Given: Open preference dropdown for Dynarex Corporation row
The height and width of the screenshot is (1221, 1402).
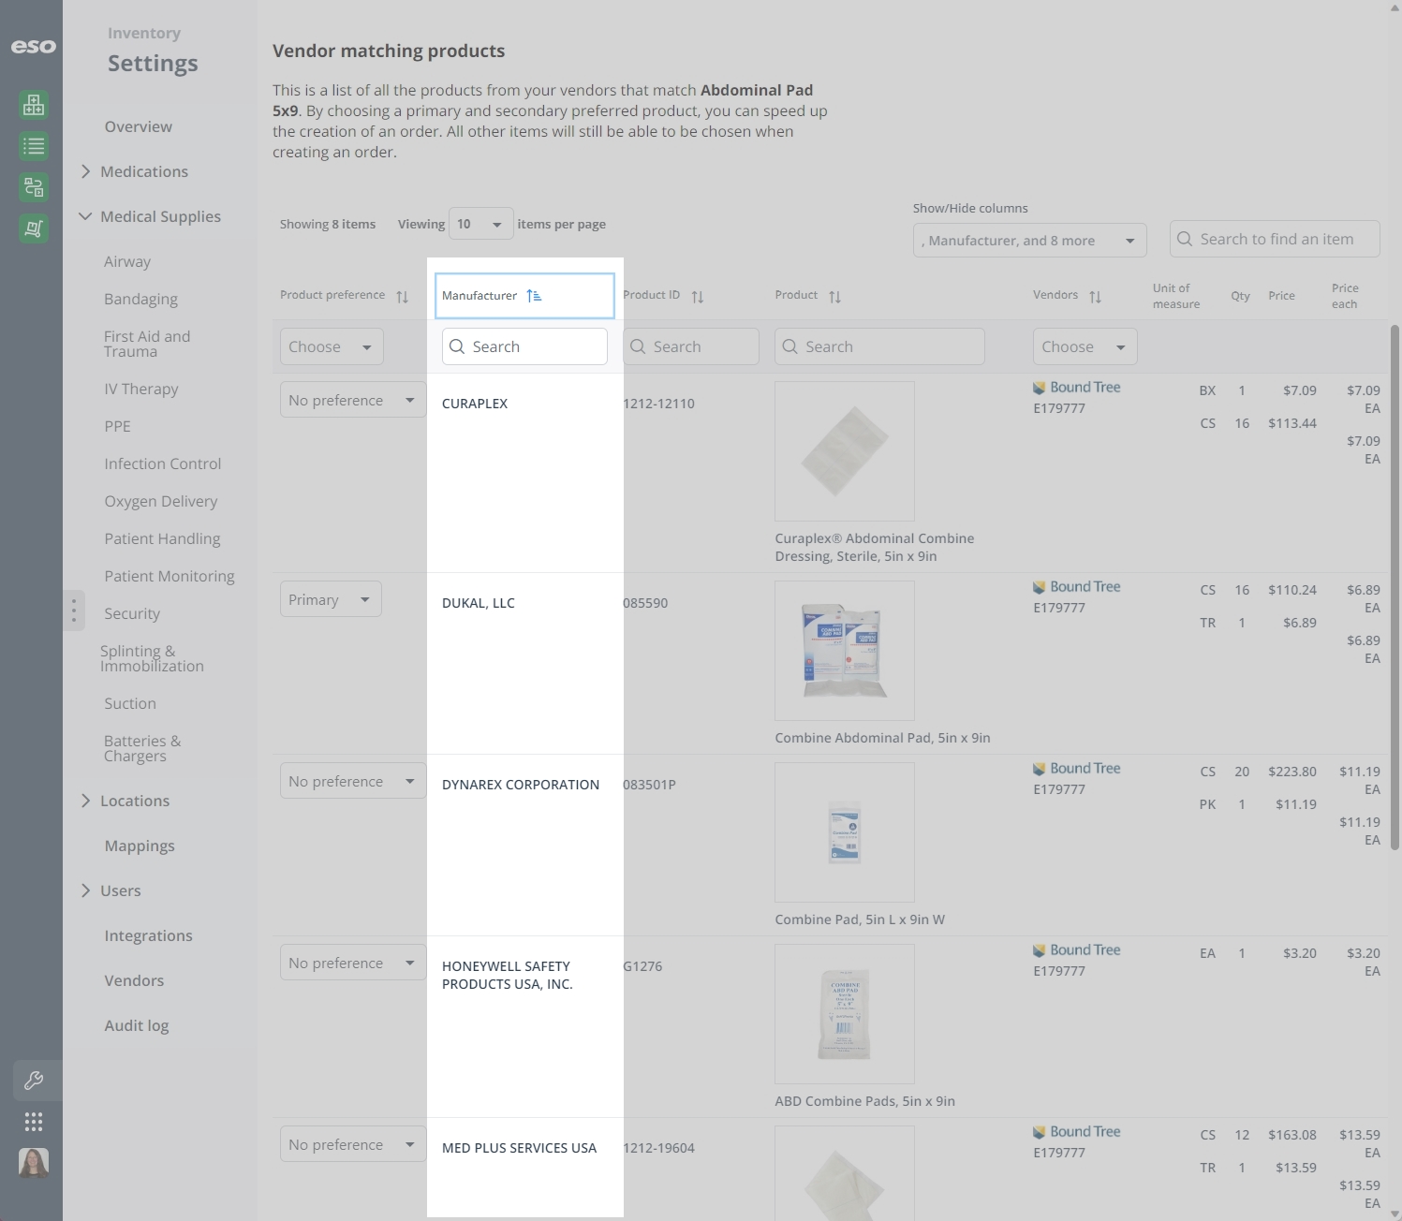Looking at the screenshot, I should [x=353, y=781].
